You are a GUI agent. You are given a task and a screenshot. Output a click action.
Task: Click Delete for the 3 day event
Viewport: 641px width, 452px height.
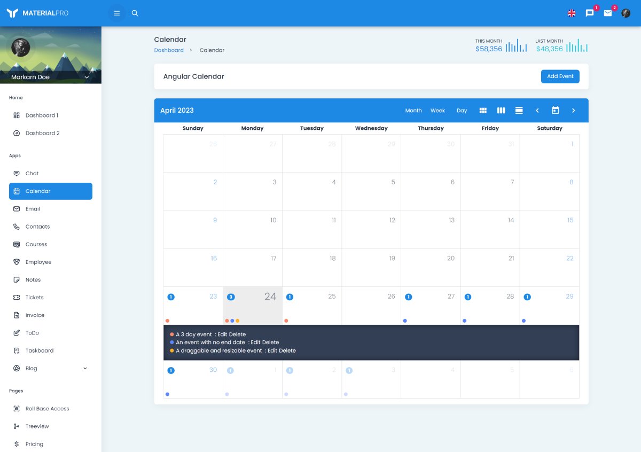[238, 334]
